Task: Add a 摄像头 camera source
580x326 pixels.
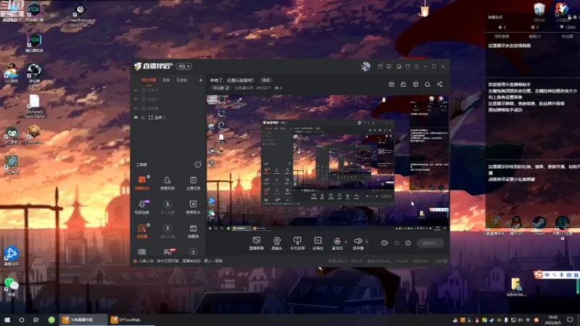Action: coord(277,243)
